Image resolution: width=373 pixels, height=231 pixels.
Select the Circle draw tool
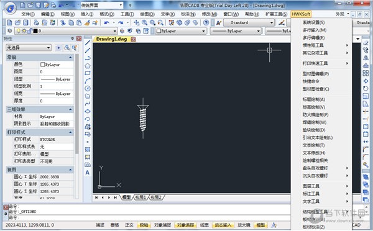(x=88, y=89)
